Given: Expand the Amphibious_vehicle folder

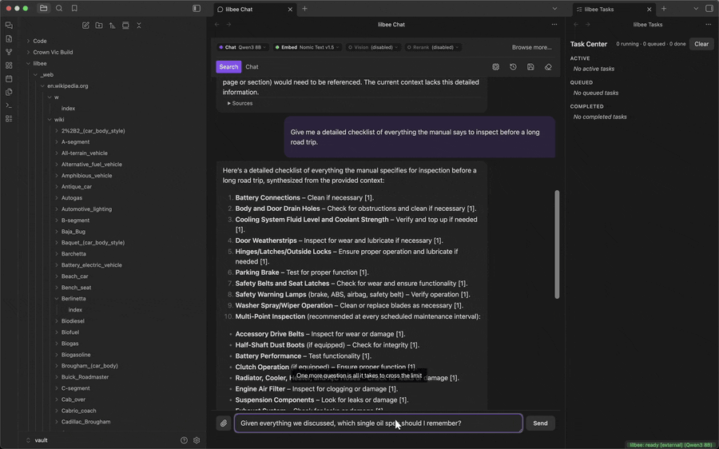Looking at the screenshot, I should pyautogui.click(x=86, y=176).
